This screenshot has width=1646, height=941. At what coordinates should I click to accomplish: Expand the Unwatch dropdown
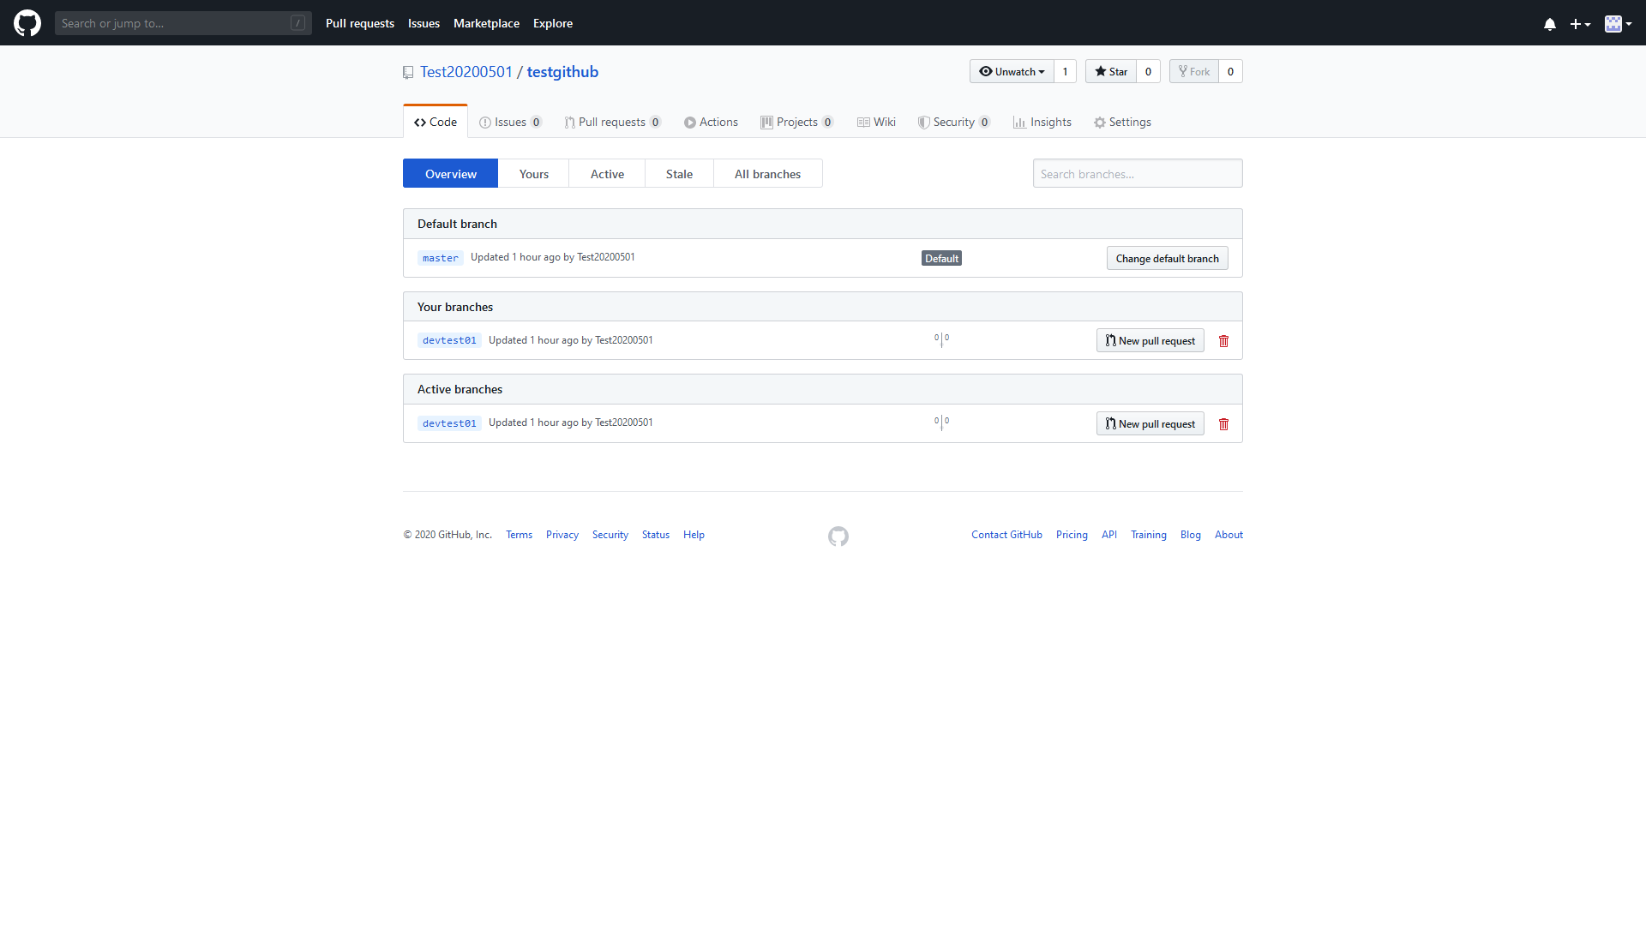[1012, 71]
